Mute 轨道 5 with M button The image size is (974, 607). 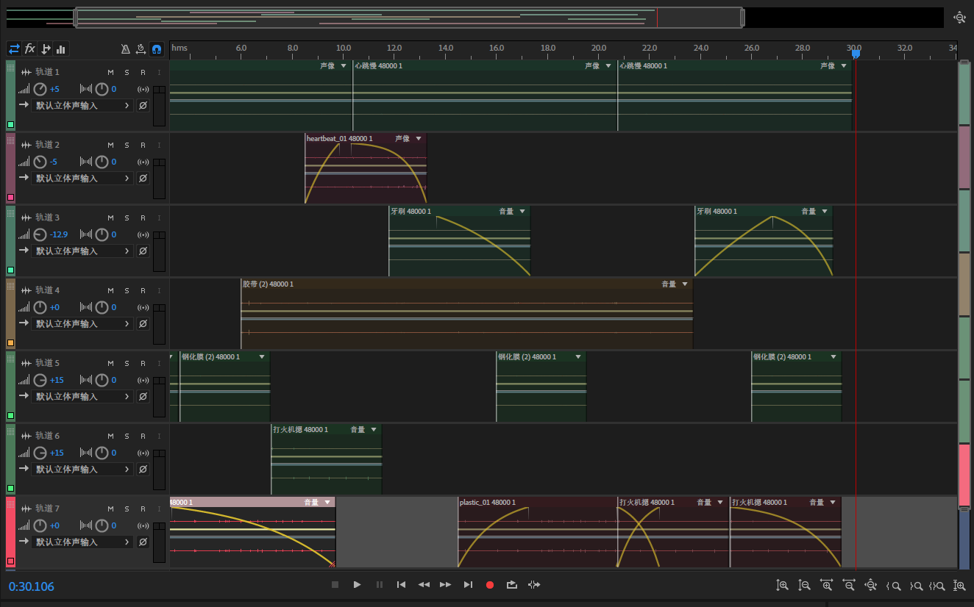click(111, 363)
